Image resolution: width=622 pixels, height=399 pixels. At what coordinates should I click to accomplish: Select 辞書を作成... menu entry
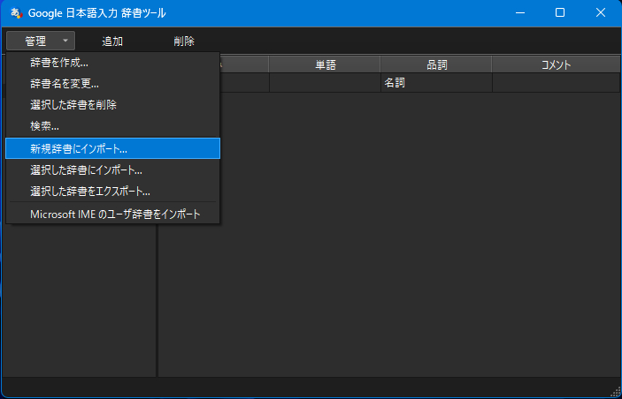pyautogui.click(x=112, y=63)
